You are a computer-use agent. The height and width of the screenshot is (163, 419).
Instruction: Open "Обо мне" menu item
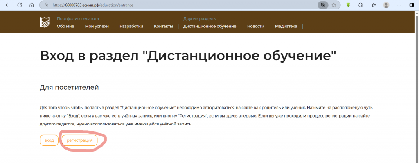click(x=65, y=26)
